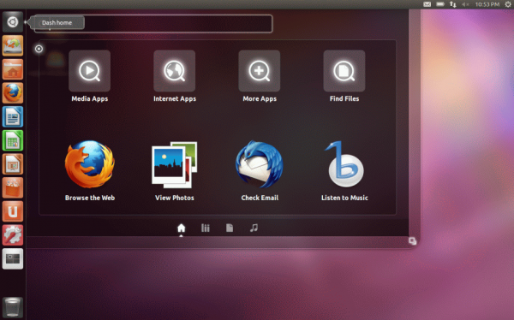Open the network connection indicator

coord(453,4)
